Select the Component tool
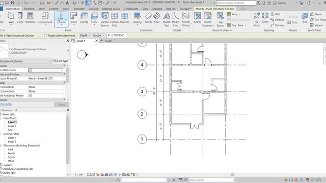 (x=45, y=18)
